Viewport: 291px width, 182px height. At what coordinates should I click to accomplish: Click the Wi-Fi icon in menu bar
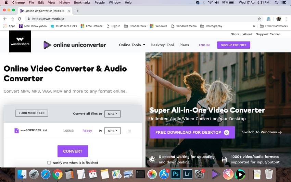pyautogui.click(x=210, y=3)
